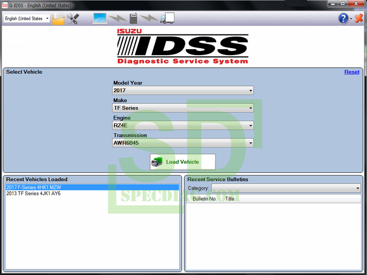Image resolution: width=367 pixels, height=275 pixels.
Task: Select 2013 TF Series 4JK1 AY6 entry
Action: click(x=33, y=193)
